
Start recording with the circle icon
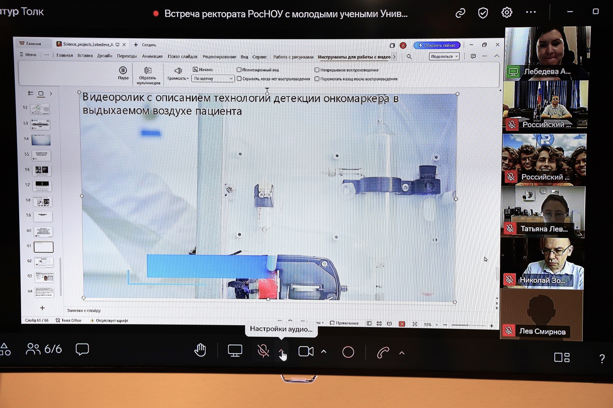[x=348, y=352]
